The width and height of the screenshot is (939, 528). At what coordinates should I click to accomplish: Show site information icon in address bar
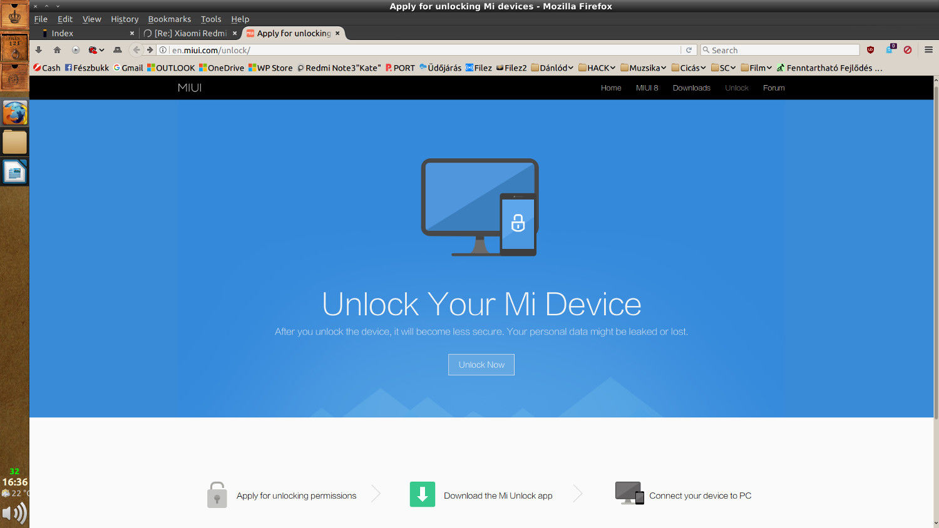coord(163,50)
